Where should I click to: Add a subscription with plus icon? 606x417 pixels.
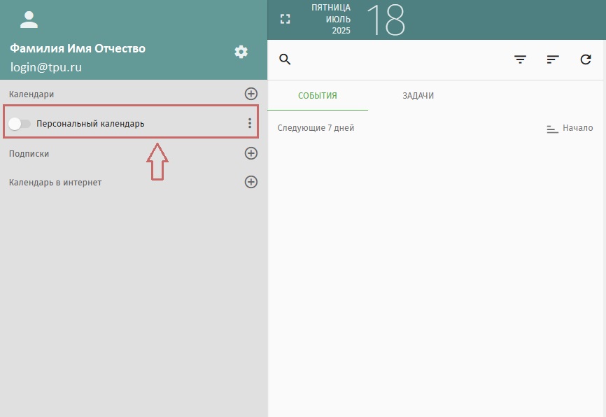[251, 153]
